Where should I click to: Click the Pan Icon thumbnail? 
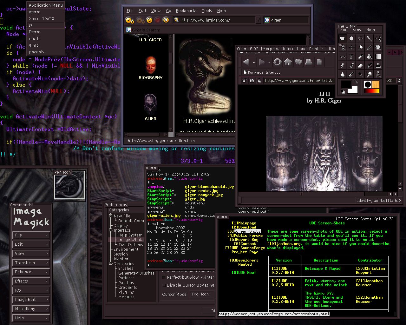pyautogui.click(x=69, y=185)
